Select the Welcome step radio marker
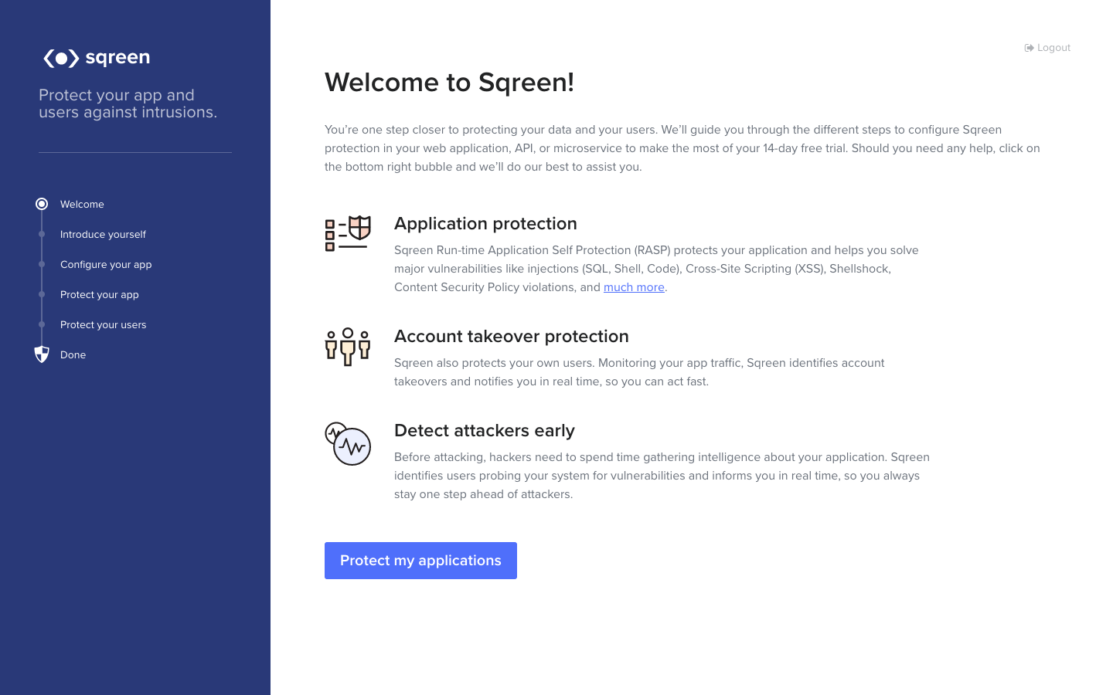Viewport: 1113px width, 695px height. (42, 204)
